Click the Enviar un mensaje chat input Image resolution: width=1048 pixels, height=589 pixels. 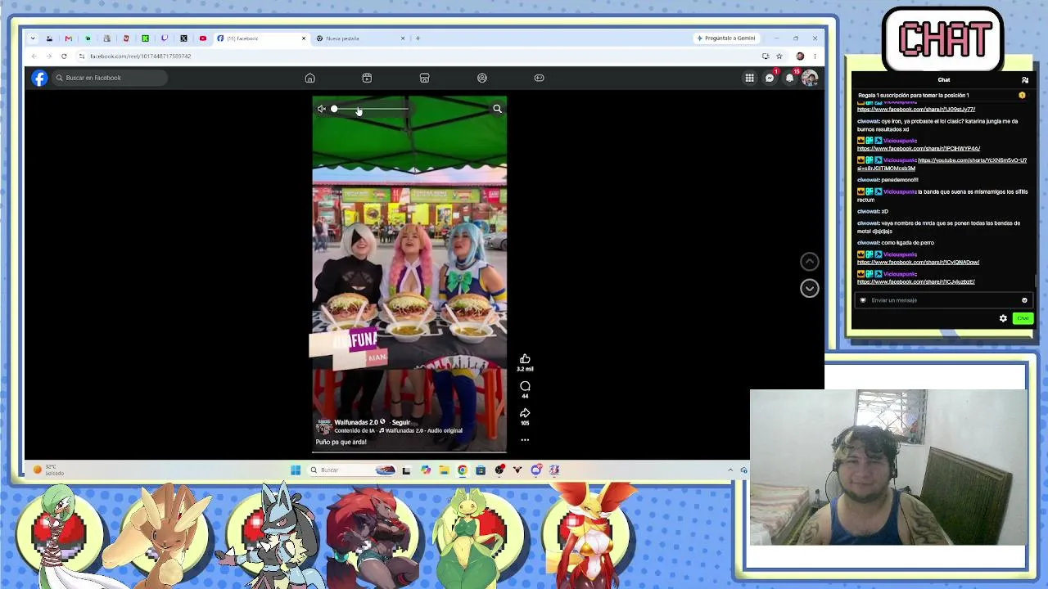[x=942, y=300]
